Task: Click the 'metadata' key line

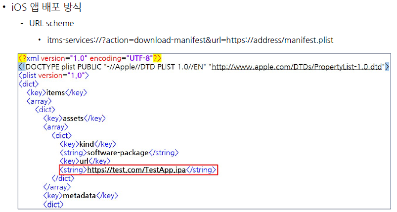Action: (x=81, y=196)
